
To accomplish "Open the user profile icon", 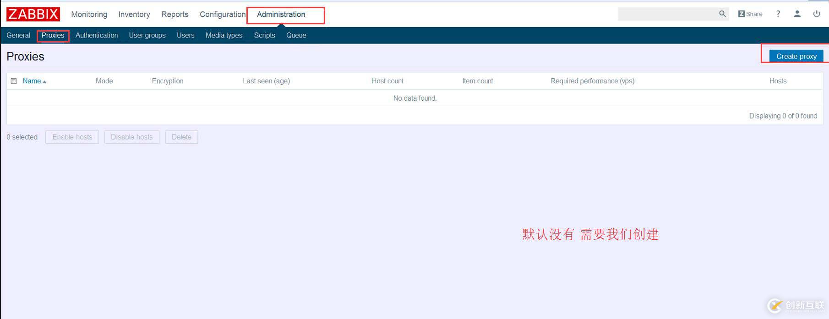I will coord(797,14).
